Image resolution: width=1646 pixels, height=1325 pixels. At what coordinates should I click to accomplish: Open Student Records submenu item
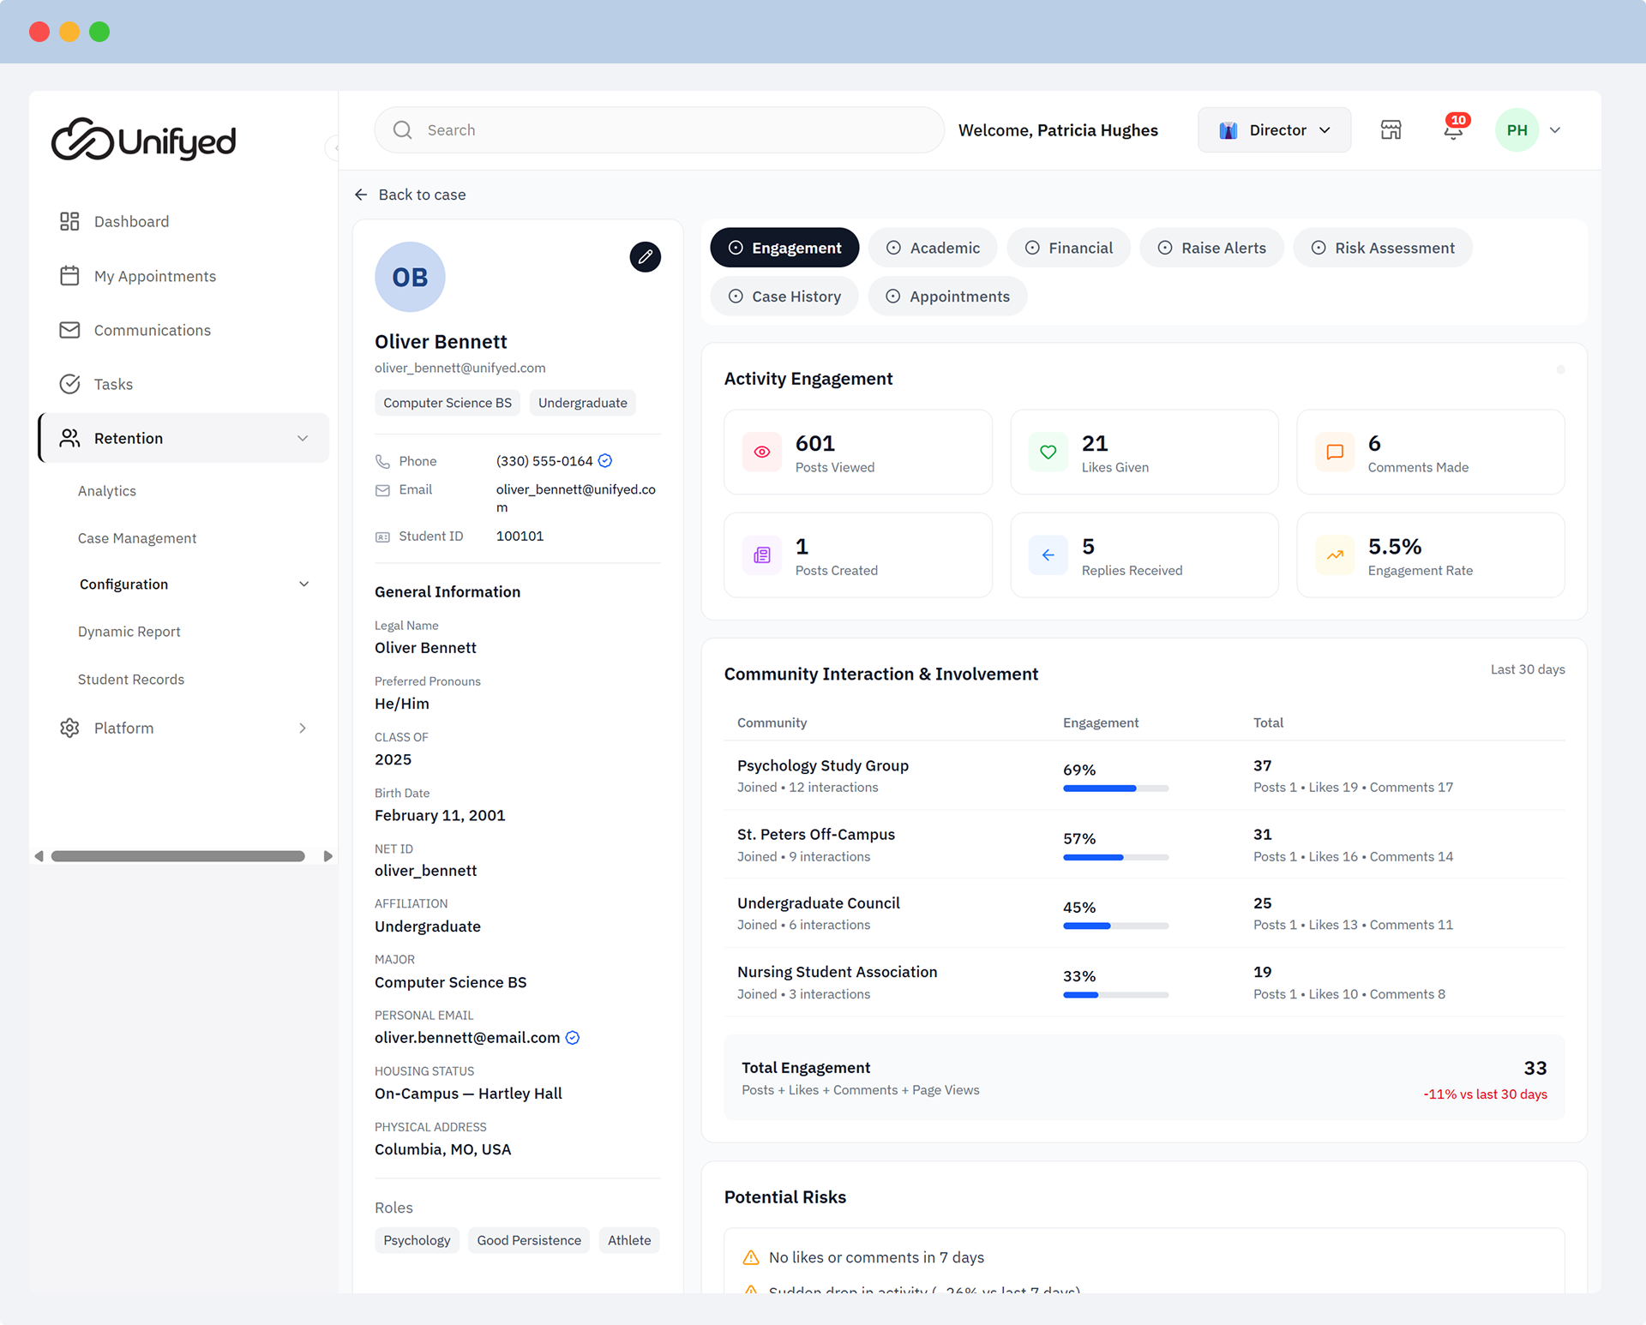coord(131,680)
